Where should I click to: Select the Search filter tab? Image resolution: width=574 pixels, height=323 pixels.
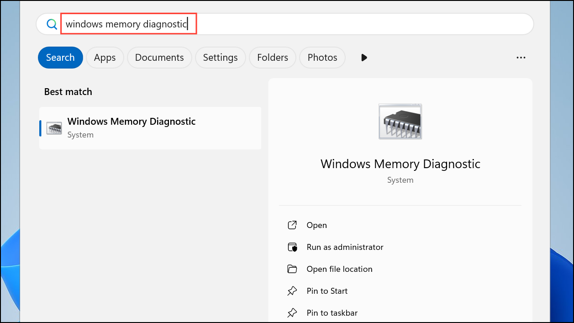(x=60, y=58)
